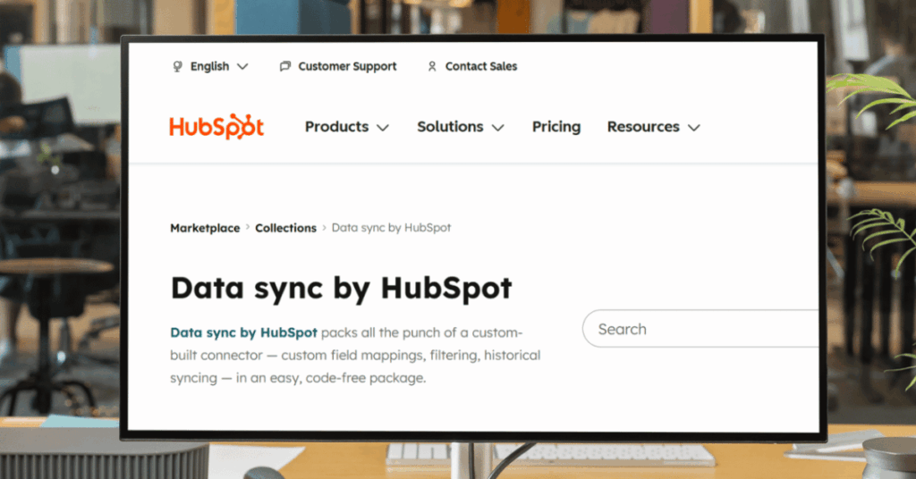
Task: Click the Customer Support chat bubble icon
Action: [x=285, y=66]
